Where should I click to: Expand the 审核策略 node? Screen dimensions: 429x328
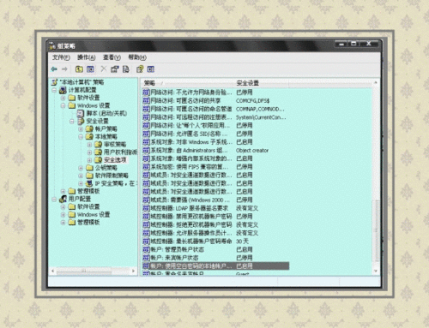pos(89,145)
